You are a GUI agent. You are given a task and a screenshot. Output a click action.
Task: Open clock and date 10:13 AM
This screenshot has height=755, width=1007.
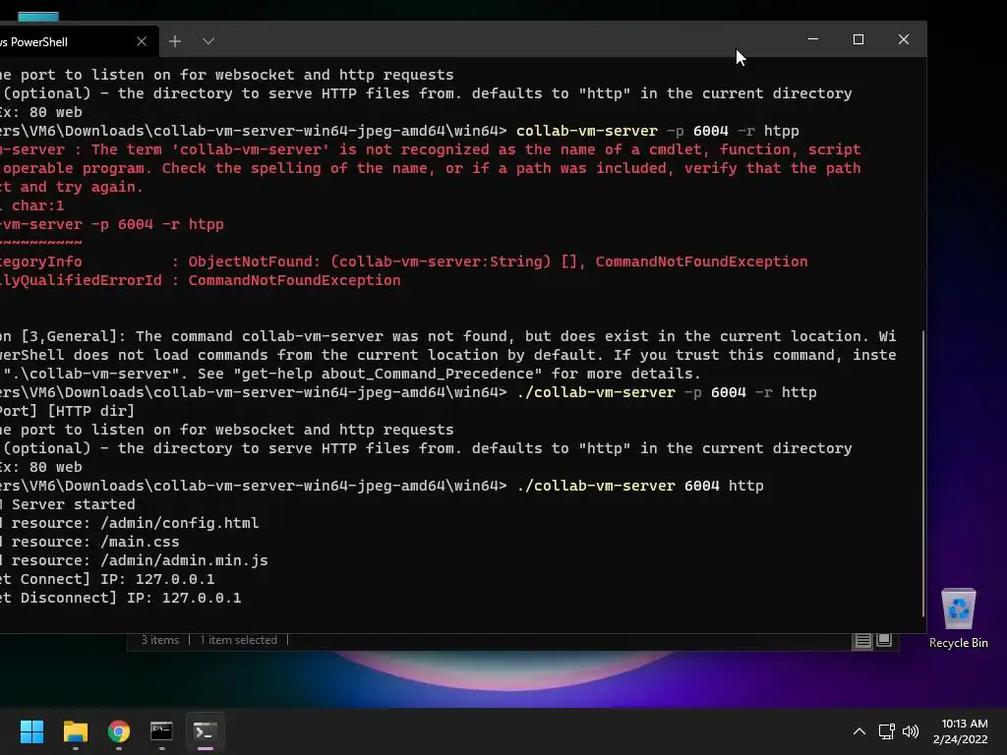point(960,731)
